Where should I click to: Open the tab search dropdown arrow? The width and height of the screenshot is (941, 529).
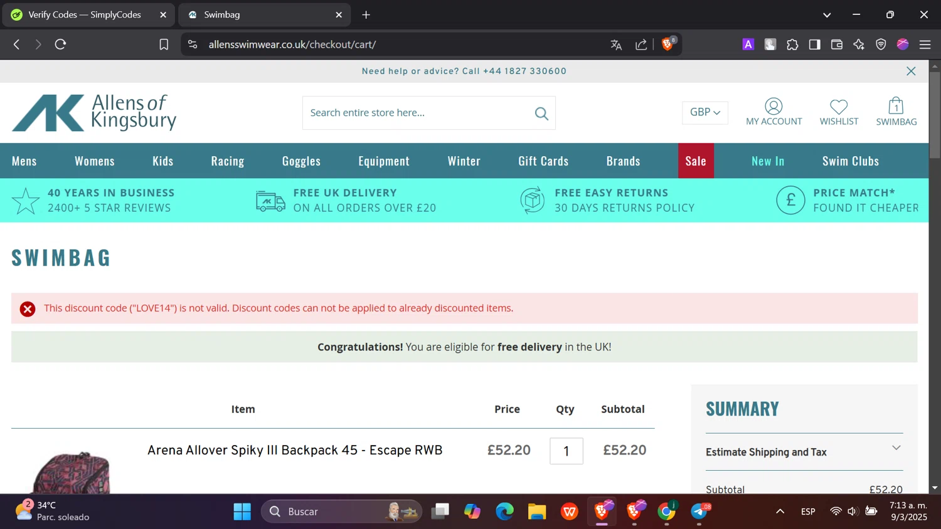tap(827, 15)
